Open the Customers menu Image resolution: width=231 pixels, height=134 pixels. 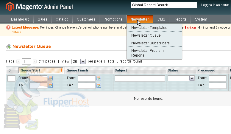(86, 19)
